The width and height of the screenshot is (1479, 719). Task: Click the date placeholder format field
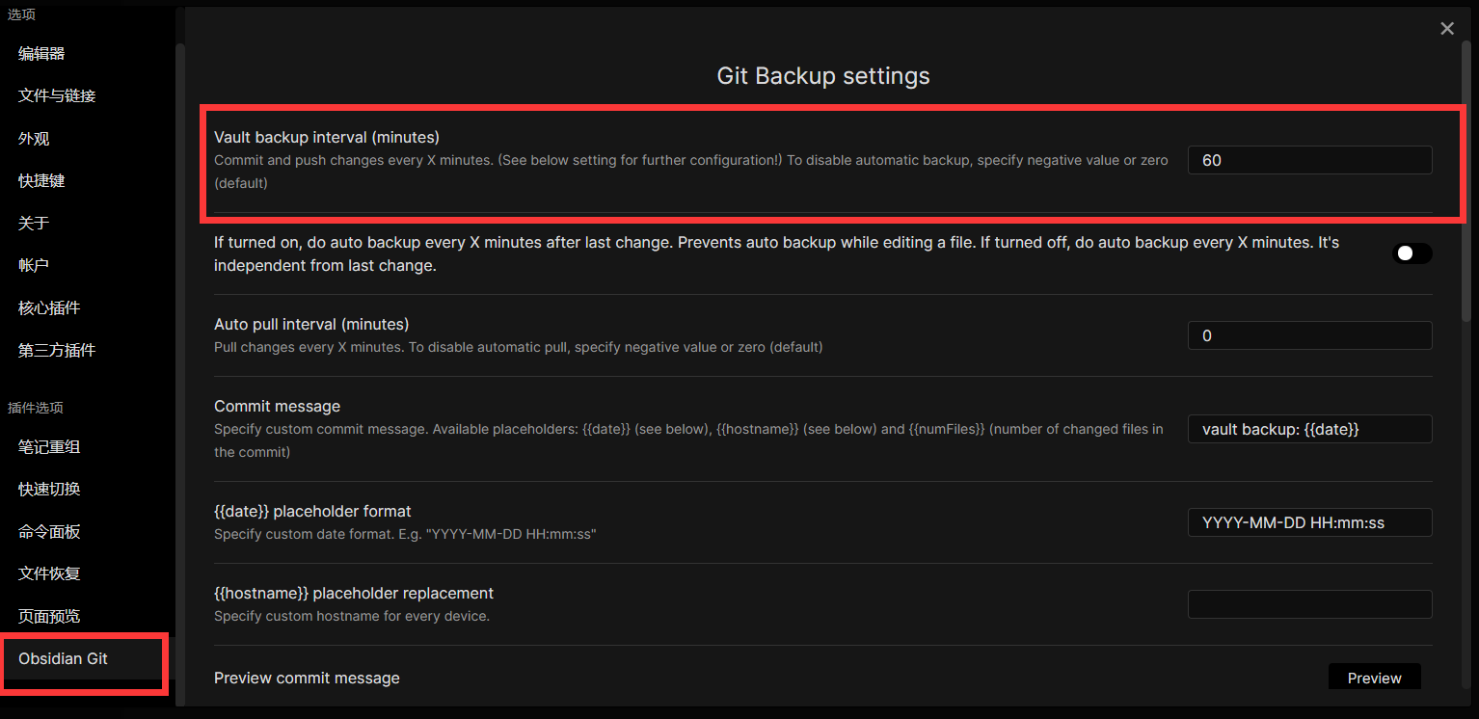[x=1309, y=522]
